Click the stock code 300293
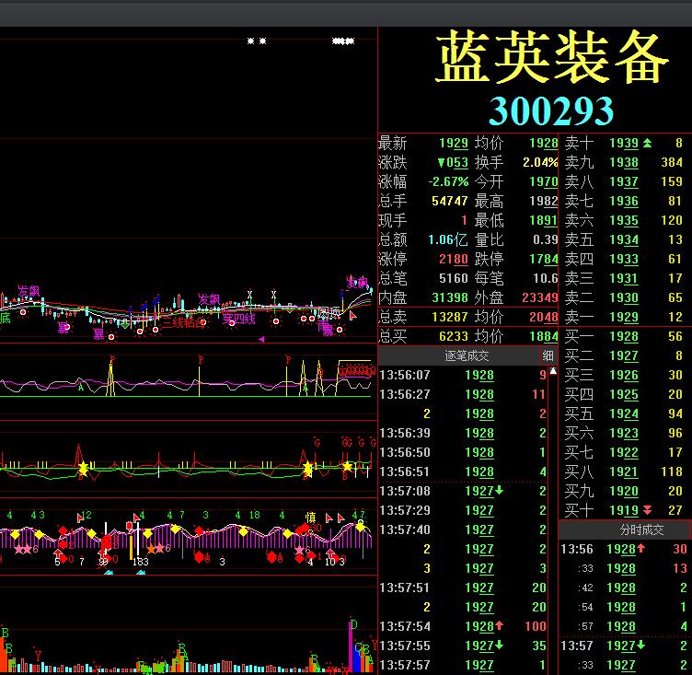Image resolution: width=692 pixels, height=675 pixels. pos(551,111)
